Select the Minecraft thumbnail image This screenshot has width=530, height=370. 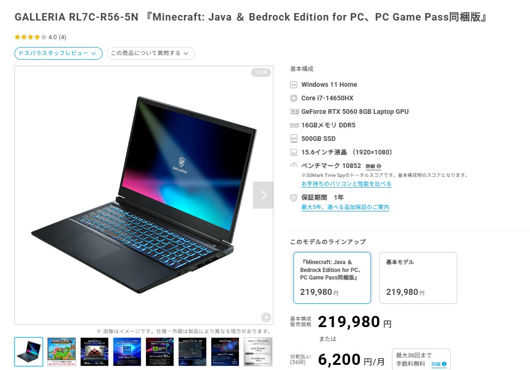(62, 352)
